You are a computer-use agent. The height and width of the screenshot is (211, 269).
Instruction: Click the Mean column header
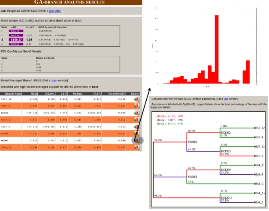(x=30, y=94)
